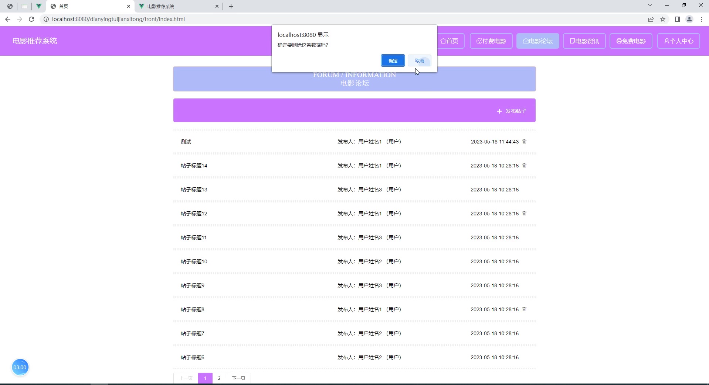Cancel deletion with 取消

(x=420, y=60)
